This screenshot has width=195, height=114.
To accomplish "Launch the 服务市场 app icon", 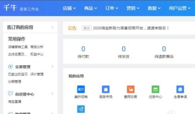I will click(x=106, y=89).
